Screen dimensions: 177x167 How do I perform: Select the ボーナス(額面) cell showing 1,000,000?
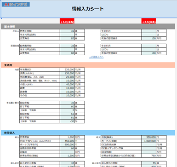pyautogui.click(x=149, y=141)
